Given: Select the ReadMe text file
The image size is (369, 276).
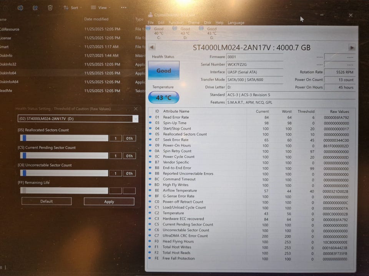Looking at the screenshot, I should pyautogui.click(x=73, y=90).
